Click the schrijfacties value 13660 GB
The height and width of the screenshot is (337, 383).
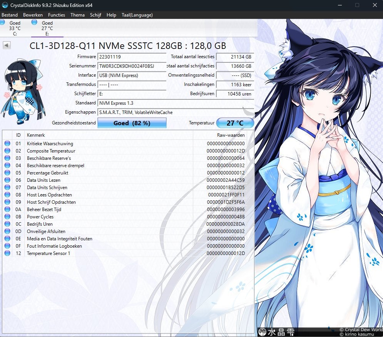(235, 66)
